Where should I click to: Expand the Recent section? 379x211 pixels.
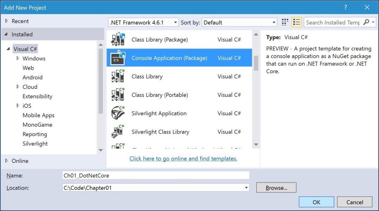point(6,21)
